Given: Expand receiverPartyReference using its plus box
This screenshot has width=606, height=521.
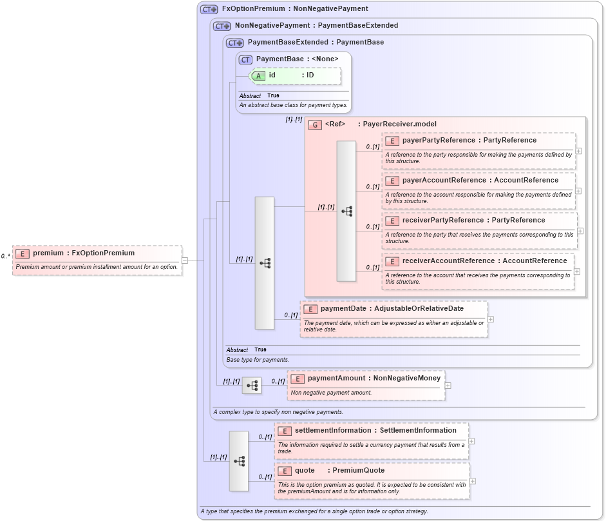Looking at the screenshot, I should click(579, 231).
